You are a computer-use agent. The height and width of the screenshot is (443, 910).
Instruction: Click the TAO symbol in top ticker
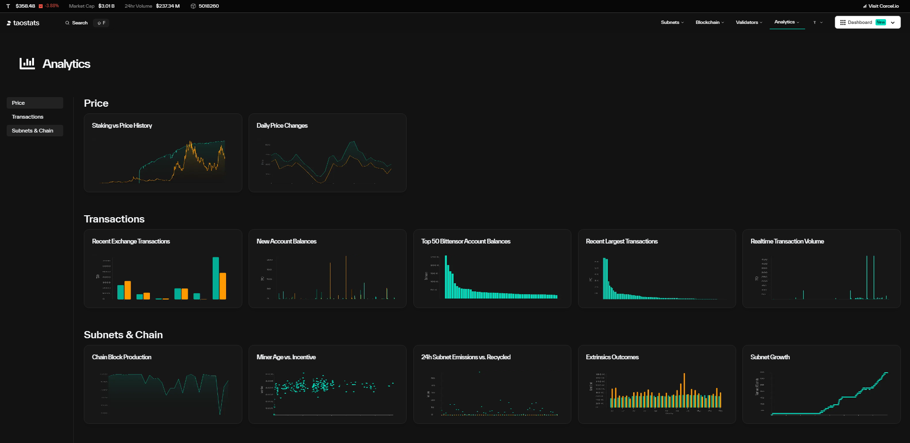[8, 6]
